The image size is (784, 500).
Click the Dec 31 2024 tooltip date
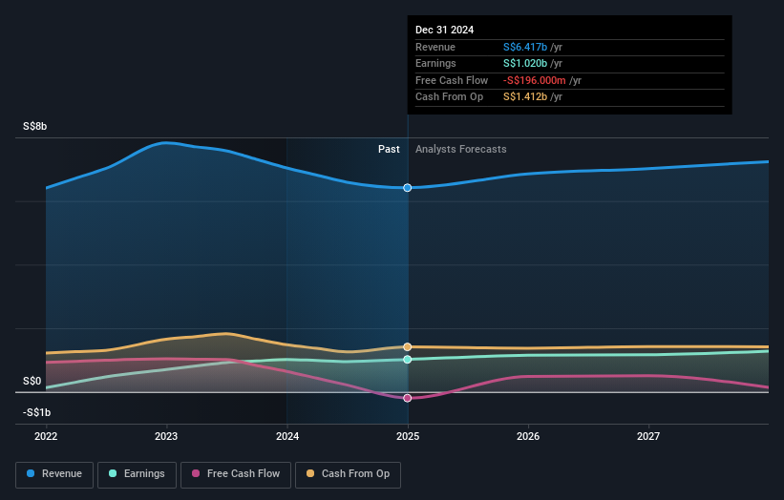tap(444, 30)
